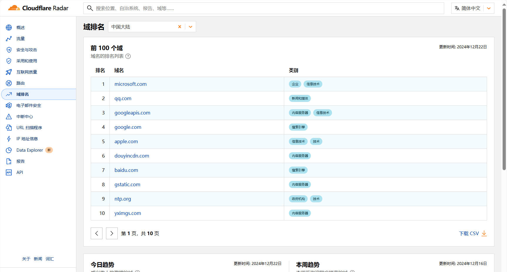
Task: Click the checkmark shield icon for 采用和使用
Action: click(9, 61)
